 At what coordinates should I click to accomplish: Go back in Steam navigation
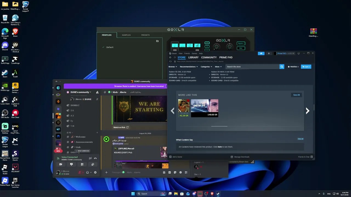(170, 57)
